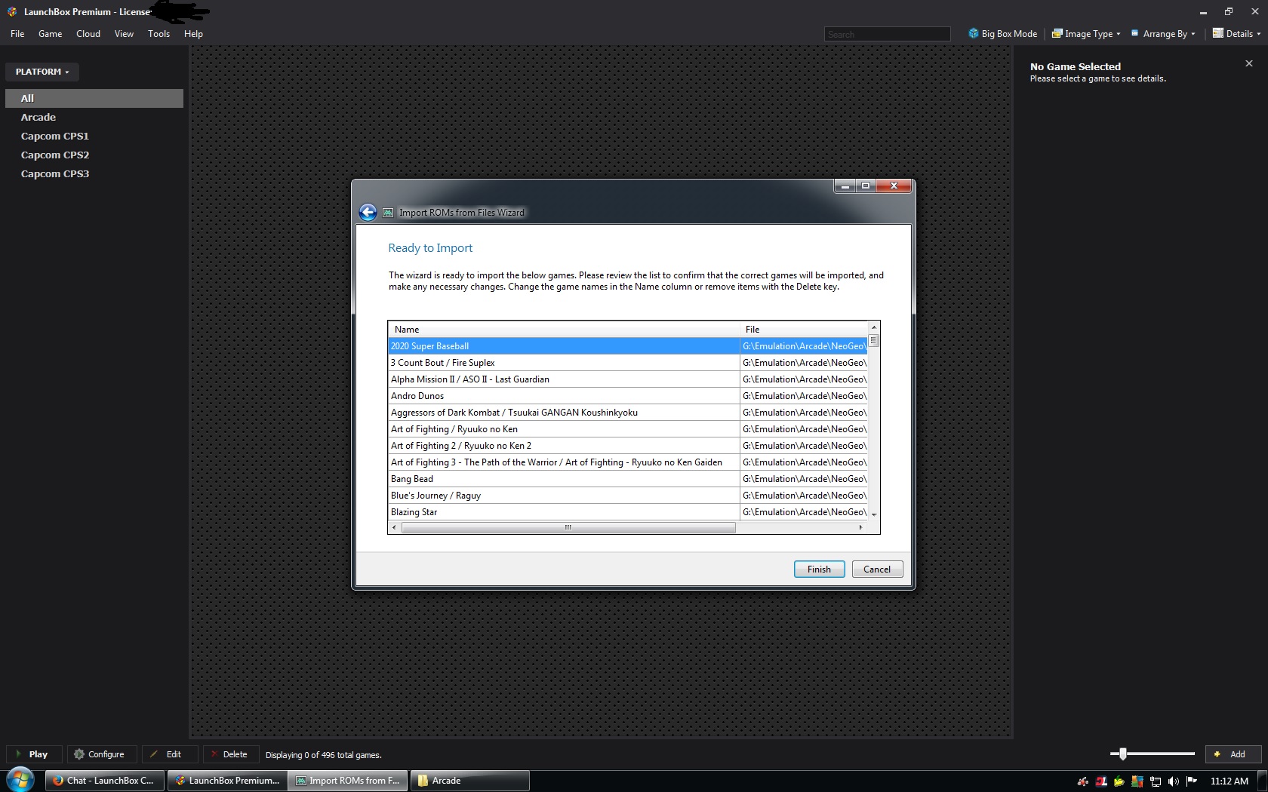Click the Cancel button in wizard
Image resolution: width=1268 pixels, height=792 pixels.
point(877,569)
